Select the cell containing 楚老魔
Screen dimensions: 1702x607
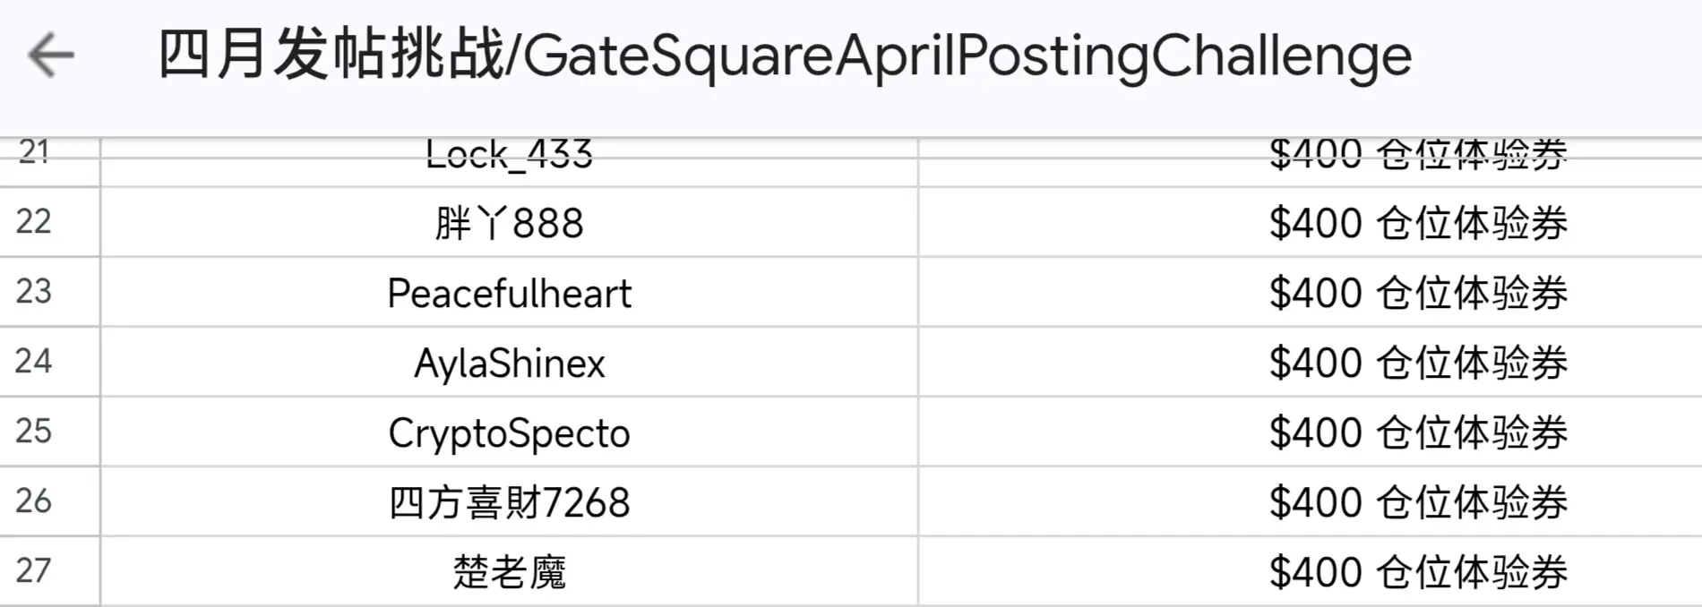(509, 572)
